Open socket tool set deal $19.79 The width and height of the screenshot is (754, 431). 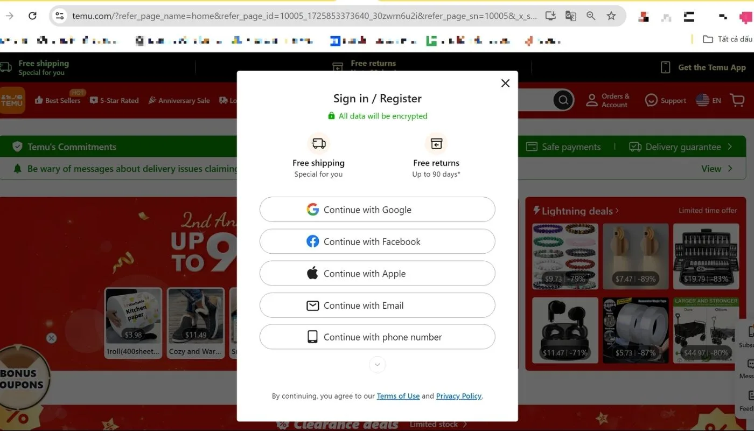tap(706, 256)
